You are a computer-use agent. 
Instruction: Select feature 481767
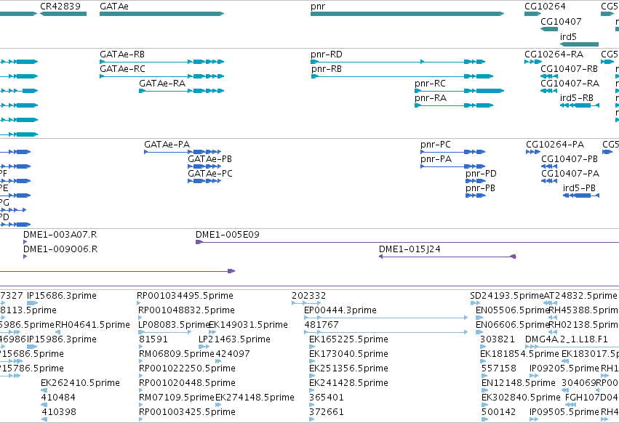click(x=322, y=325)
